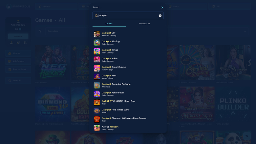Select the 'Circus Jackpot' result title

coord(110,127)
